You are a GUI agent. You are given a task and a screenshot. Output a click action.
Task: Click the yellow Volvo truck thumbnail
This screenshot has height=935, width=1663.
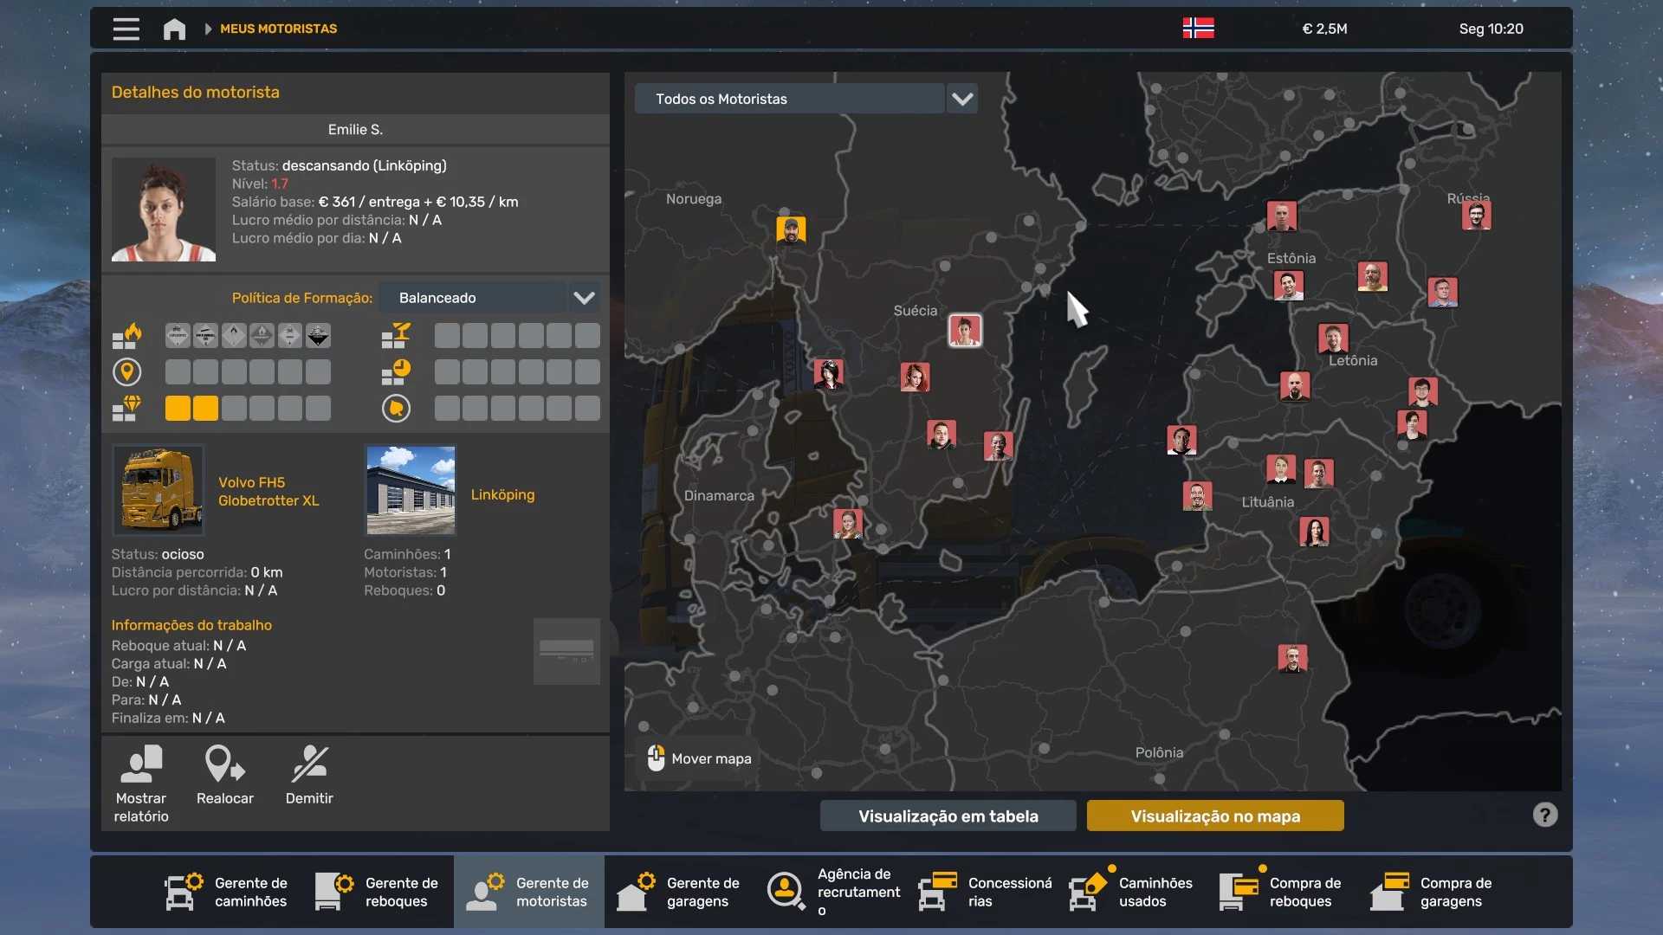pos(159,490)
